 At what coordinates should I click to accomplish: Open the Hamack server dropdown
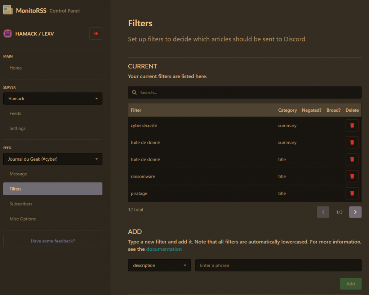(53, 99)
